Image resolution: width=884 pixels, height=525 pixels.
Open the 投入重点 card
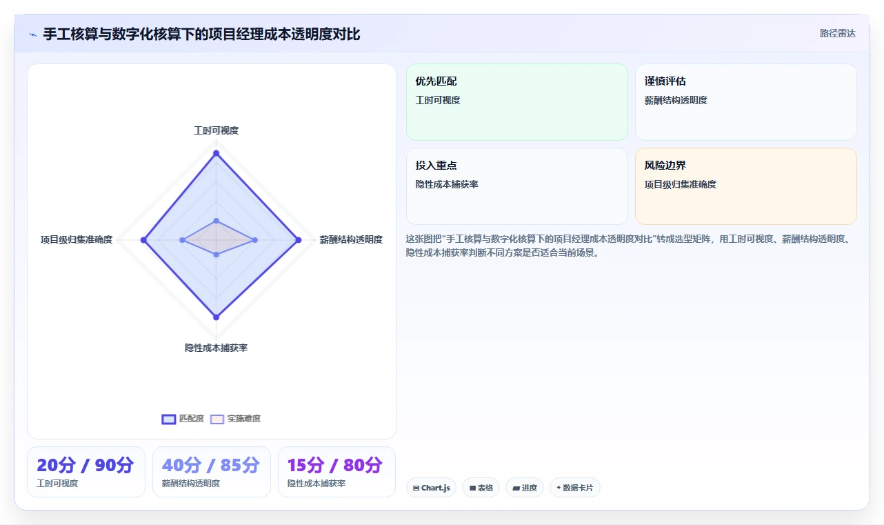[x=516, y=186]
